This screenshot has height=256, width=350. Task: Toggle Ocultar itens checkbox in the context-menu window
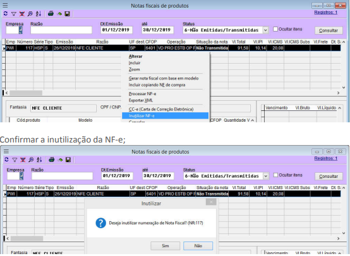coord(275,29)
